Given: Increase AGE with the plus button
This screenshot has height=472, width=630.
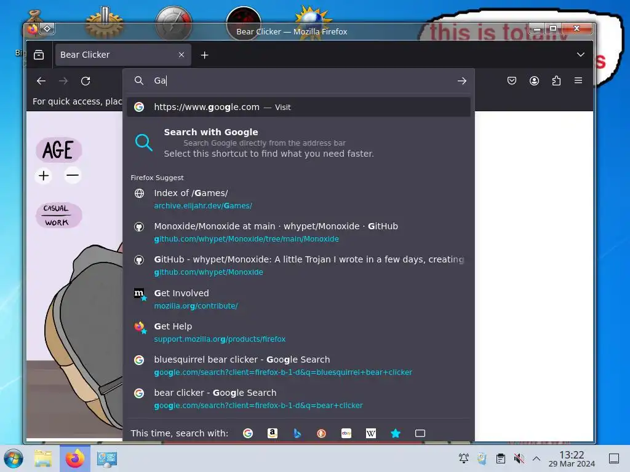Looking at the screenshot, I should [44, 176].
